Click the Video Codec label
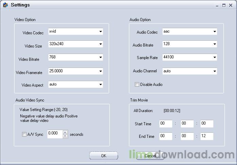This screenshot has width=237, height=165. [x=33, y=33]
